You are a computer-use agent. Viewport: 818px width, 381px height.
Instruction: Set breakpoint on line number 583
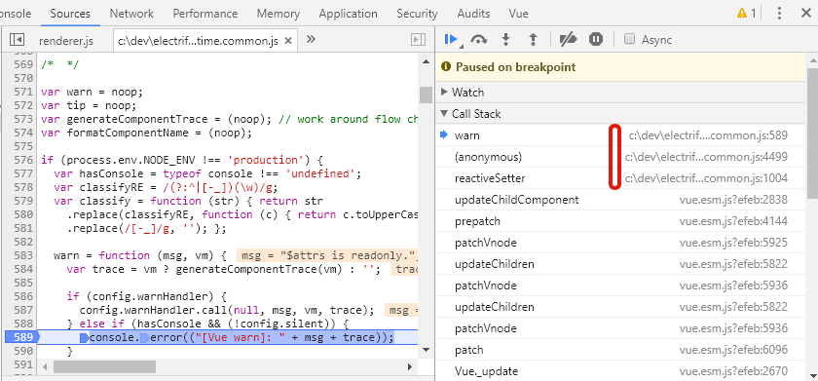click(24, 255)
